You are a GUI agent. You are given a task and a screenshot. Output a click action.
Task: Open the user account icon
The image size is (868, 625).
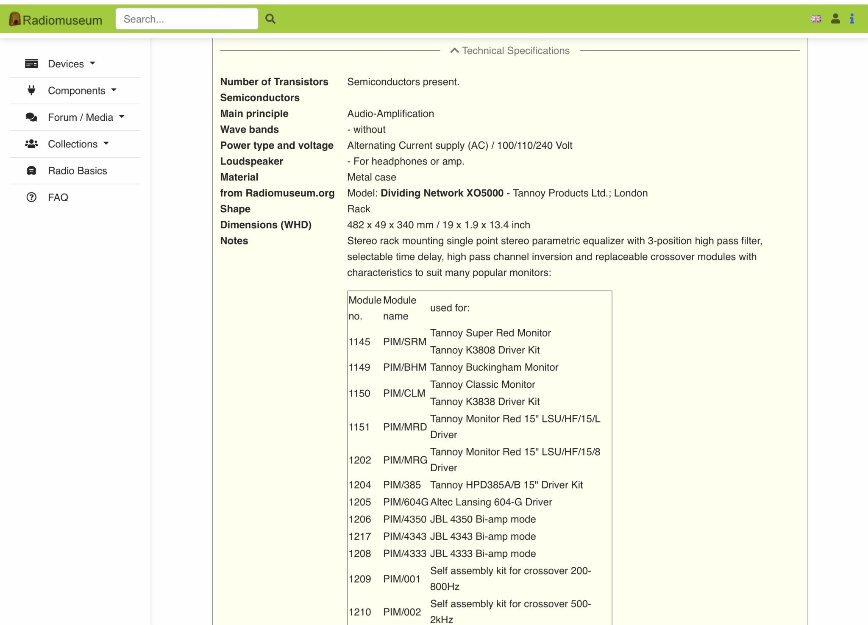pyautogui.click(x=835, y=19)
